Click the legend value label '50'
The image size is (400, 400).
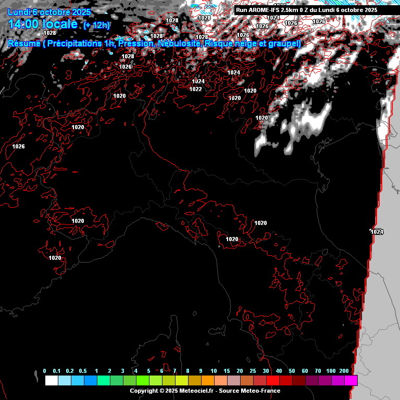click(292, 371)
